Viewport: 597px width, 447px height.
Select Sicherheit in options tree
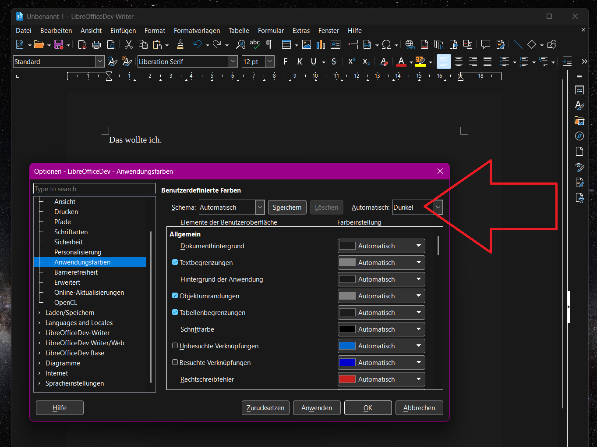(68, 242)
